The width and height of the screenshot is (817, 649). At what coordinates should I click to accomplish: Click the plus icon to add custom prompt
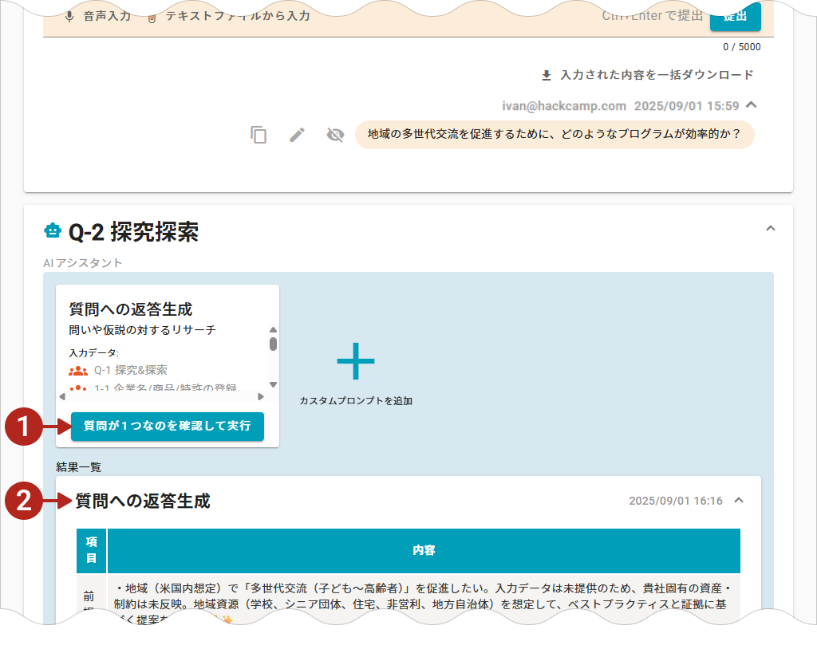click(x=356, y=363)
